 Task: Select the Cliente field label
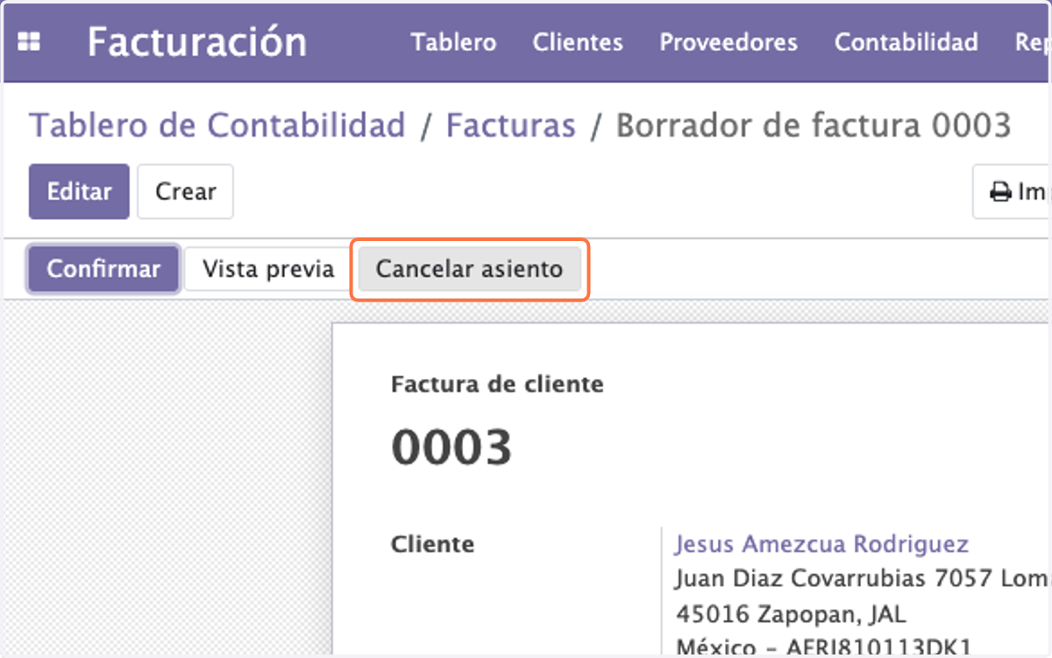coord(432,544)
